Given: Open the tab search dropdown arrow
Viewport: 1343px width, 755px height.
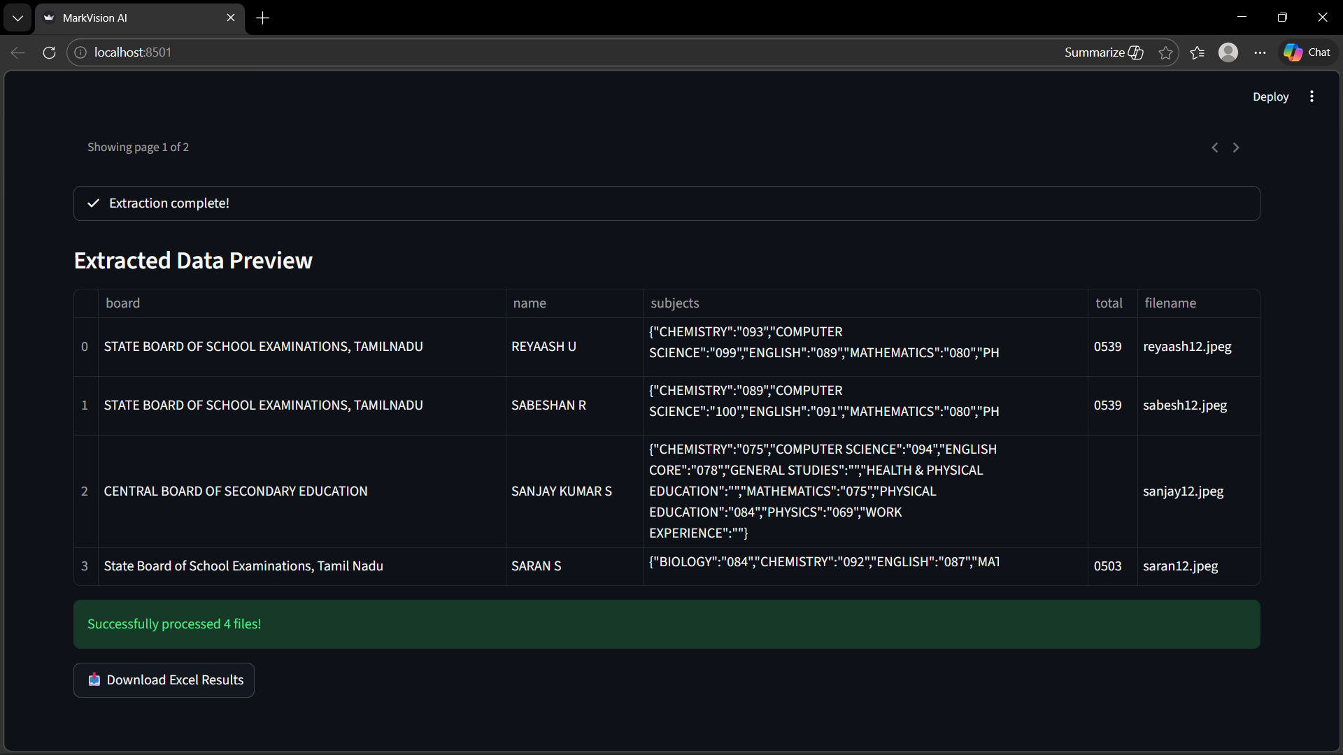Looking at the screenshot, I should click(17, 18).
